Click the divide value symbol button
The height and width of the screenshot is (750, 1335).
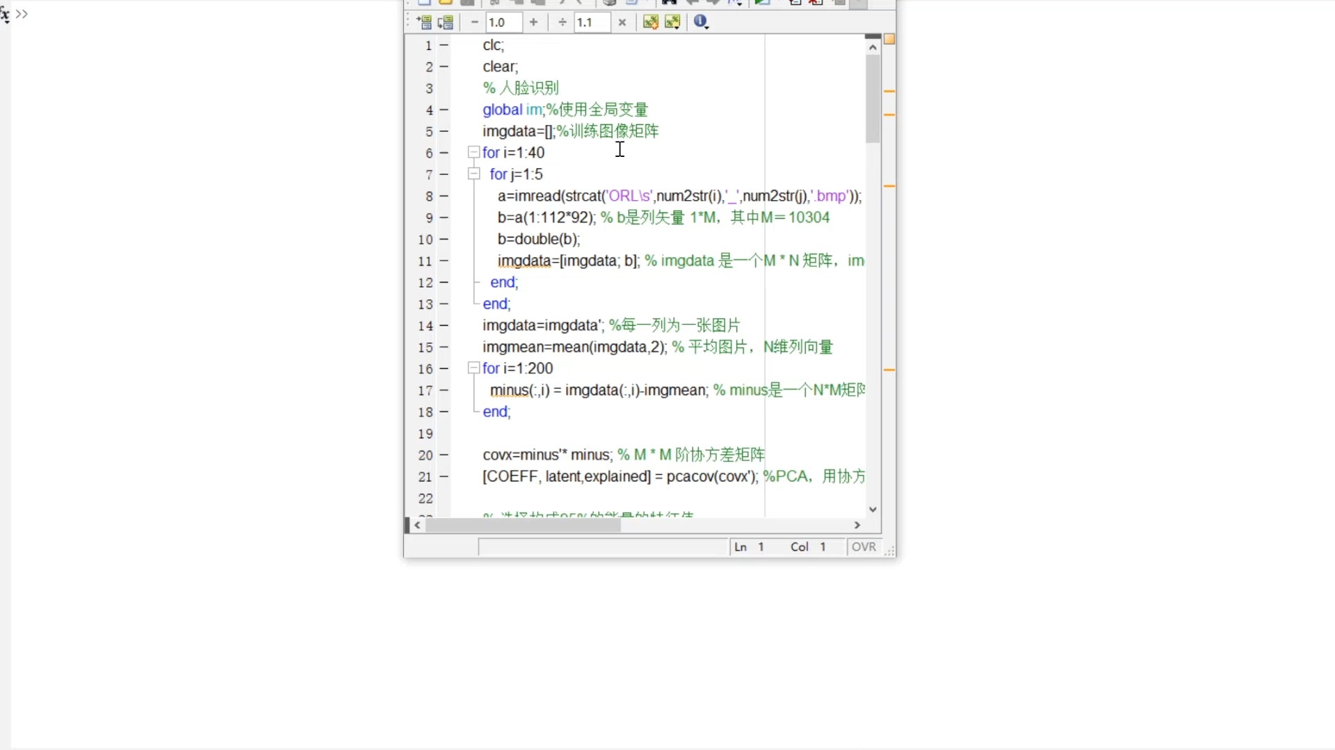pyautogui.click(x=563, y=22)
